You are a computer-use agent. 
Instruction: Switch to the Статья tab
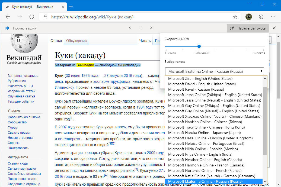coord(56,41)
